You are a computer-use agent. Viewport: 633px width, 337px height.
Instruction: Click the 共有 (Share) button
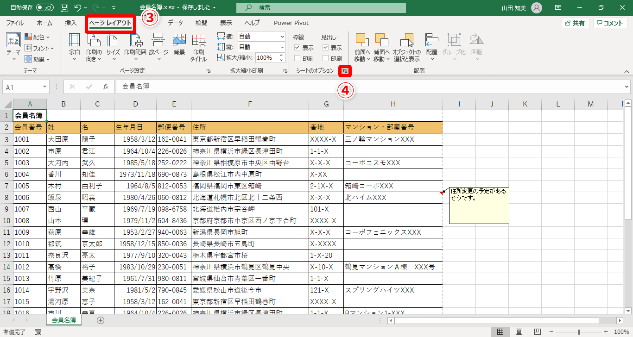point(575,23)
